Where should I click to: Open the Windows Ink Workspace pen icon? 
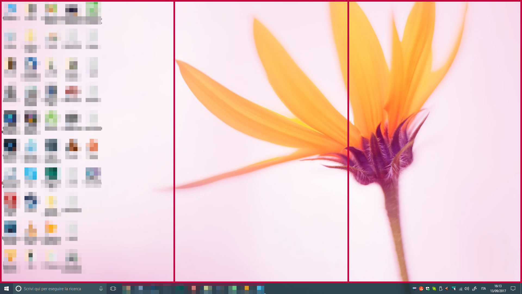tap(474, 289)
